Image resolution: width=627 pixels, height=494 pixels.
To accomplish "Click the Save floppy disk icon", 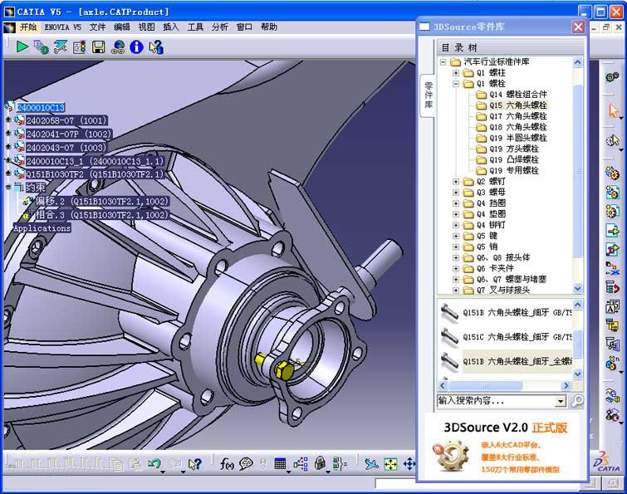I will pos(98,47).
